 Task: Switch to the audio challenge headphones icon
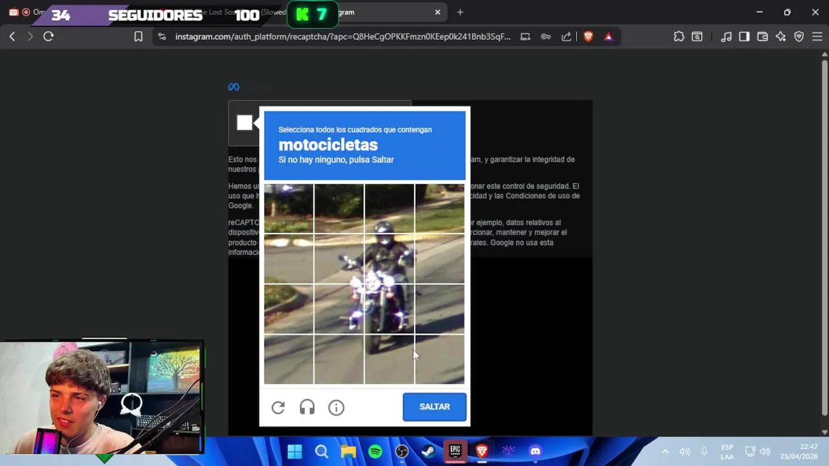click(x=307, y=407)
